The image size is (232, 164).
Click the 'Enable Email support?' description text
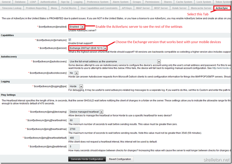pos(81,43)
